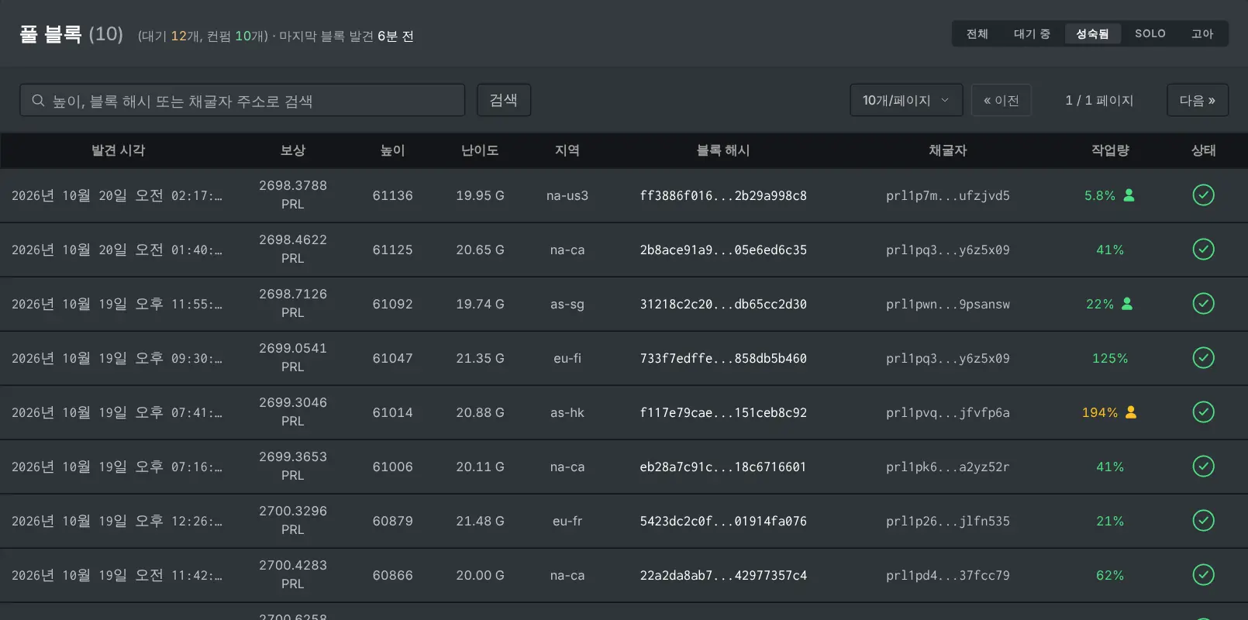Image resolution: width=1248 pixels, height=620 pixels.
Task: Click the yellow miner icon beside 194%
Action: coord(1131,412)
